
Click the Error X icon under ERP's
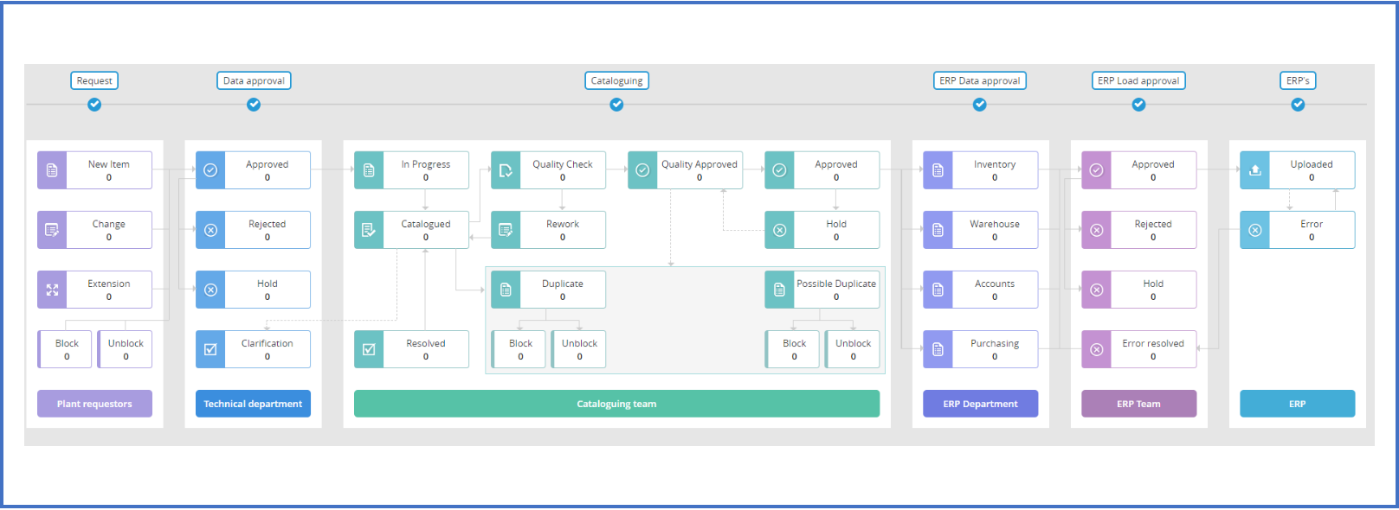coord(1254,230)
